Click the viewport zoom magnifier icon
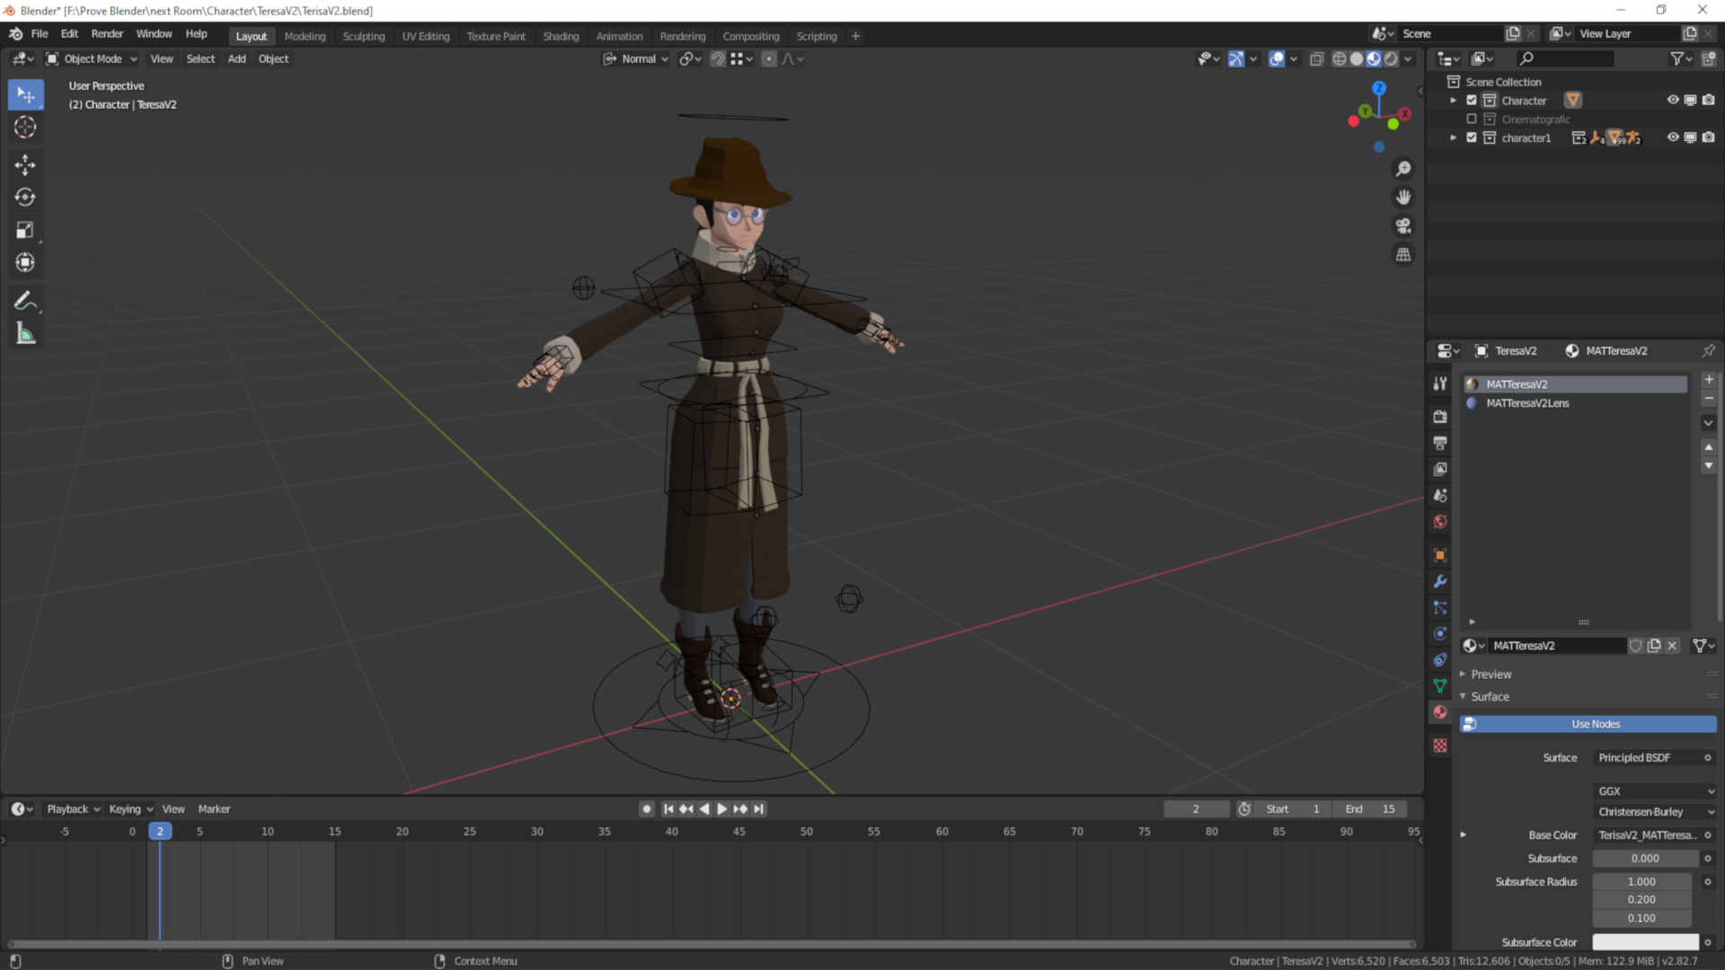The width and height of the screenshot is (1725, 970). (x=1403, y=169)
